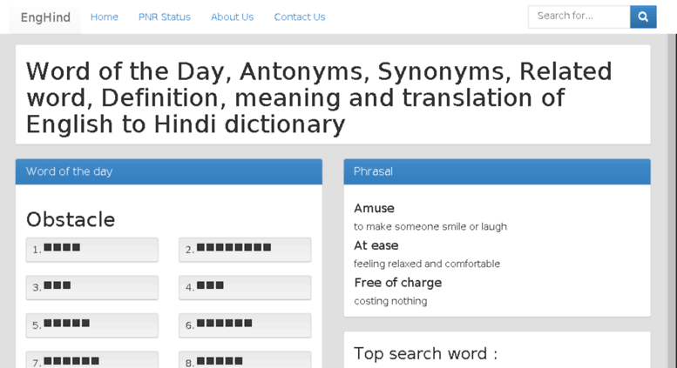Select Obstacle meaning button number 2
This screenshot has height=368, width=677.
245,250
